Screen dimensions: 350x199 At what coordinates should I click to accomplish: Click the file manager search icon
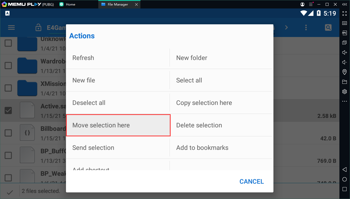pyautogui.click(x=328, y=27)
